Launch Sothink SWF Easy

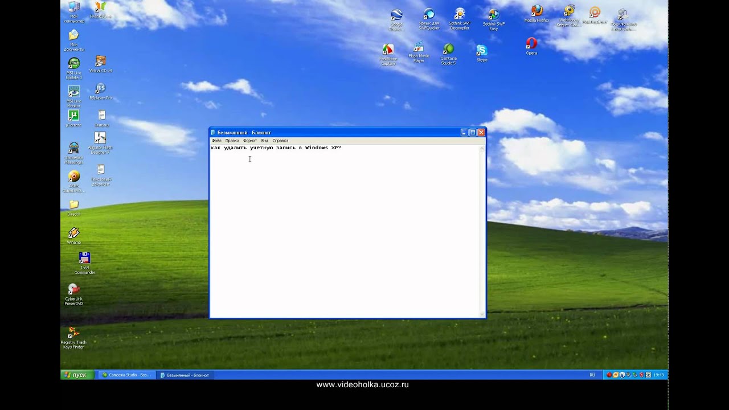pos(493,19)
